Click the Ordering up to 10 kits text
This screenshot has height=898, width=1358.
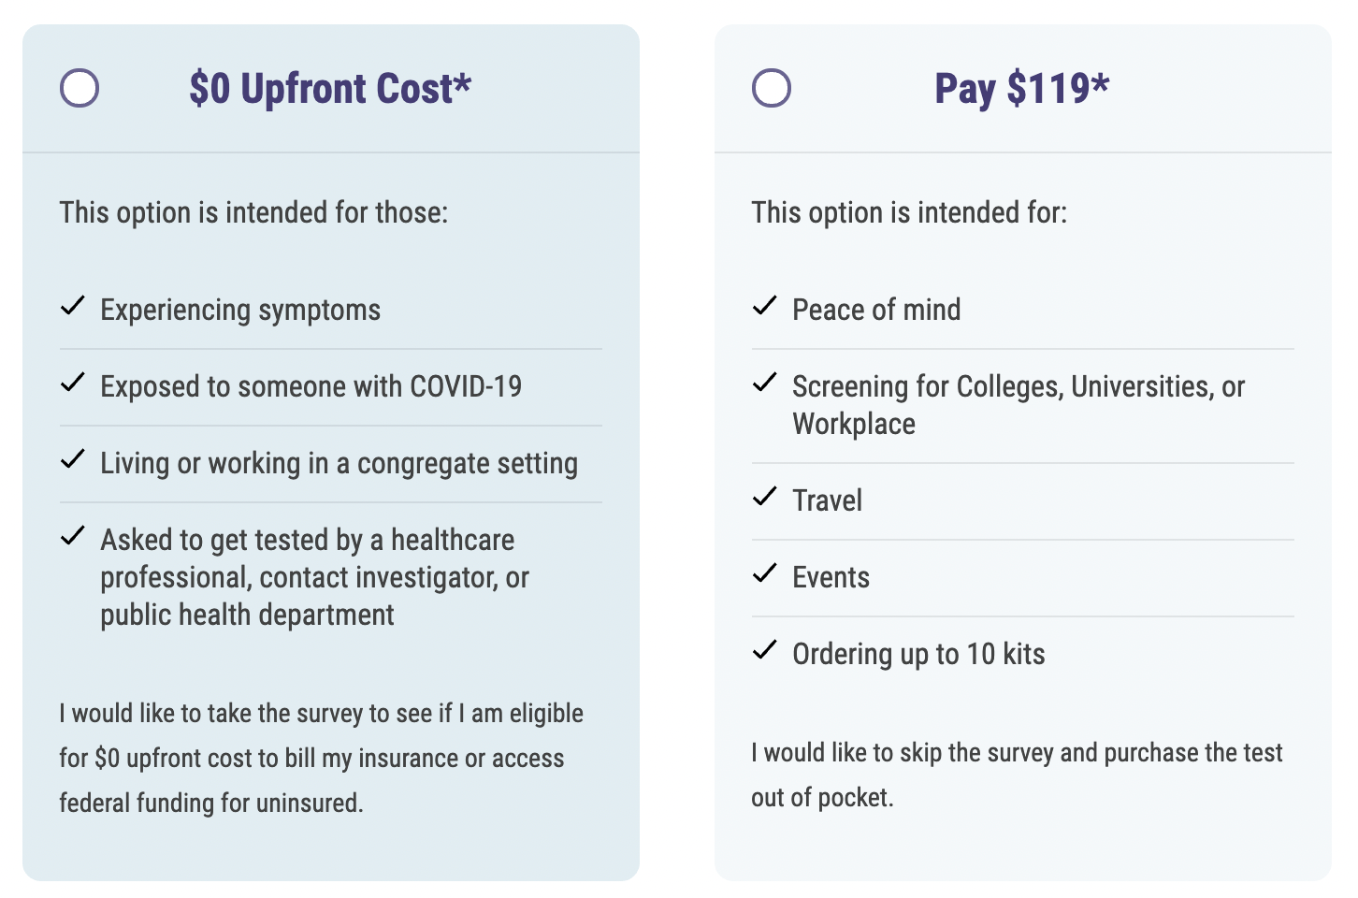click(x=918, y=654)
